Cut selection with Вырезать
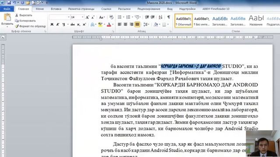 click(x=24, y=15)
